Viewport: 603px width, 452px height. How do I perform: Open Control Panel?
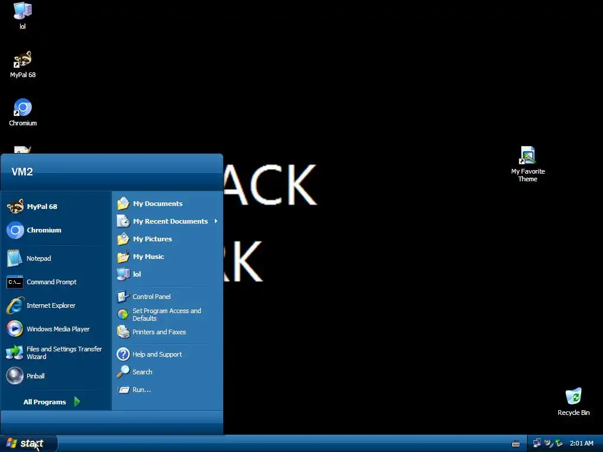point(167,297)
